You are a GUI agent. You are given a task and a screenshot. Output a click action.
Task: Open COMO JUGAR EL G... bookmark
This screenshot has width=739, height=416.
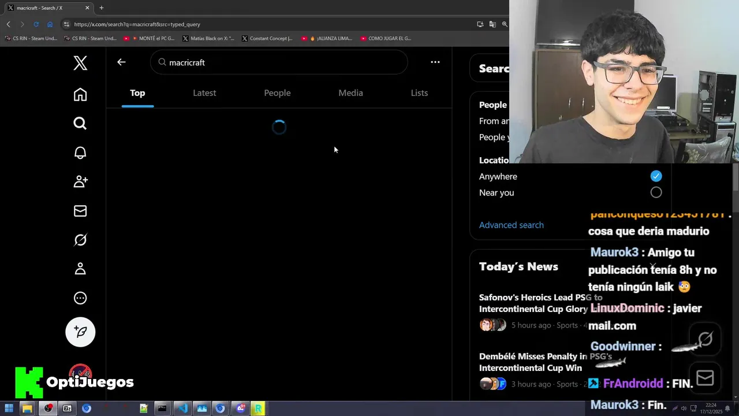(386, 38)
